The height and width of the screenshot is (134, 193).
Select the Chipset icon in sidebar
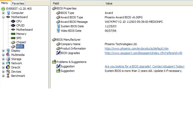coord(13,42)
